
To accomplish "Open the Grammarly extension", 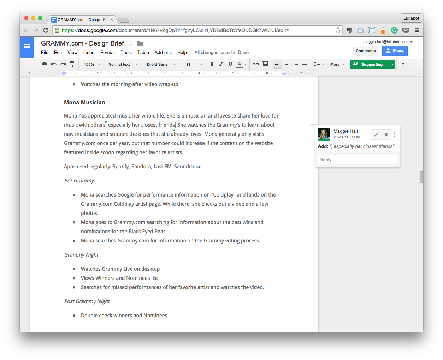I will pyautogui.click(x=395, y=30).
